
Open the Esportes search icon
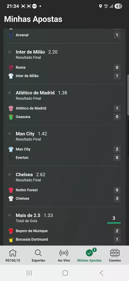(38, 253)
